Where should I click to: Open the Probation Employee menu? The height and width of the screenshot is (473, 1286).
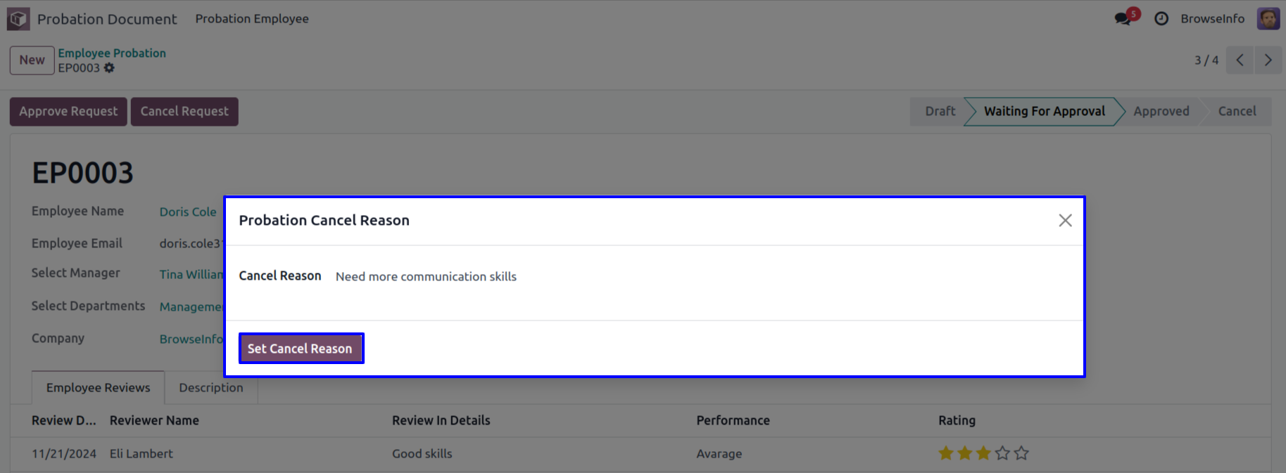point(252,19)
